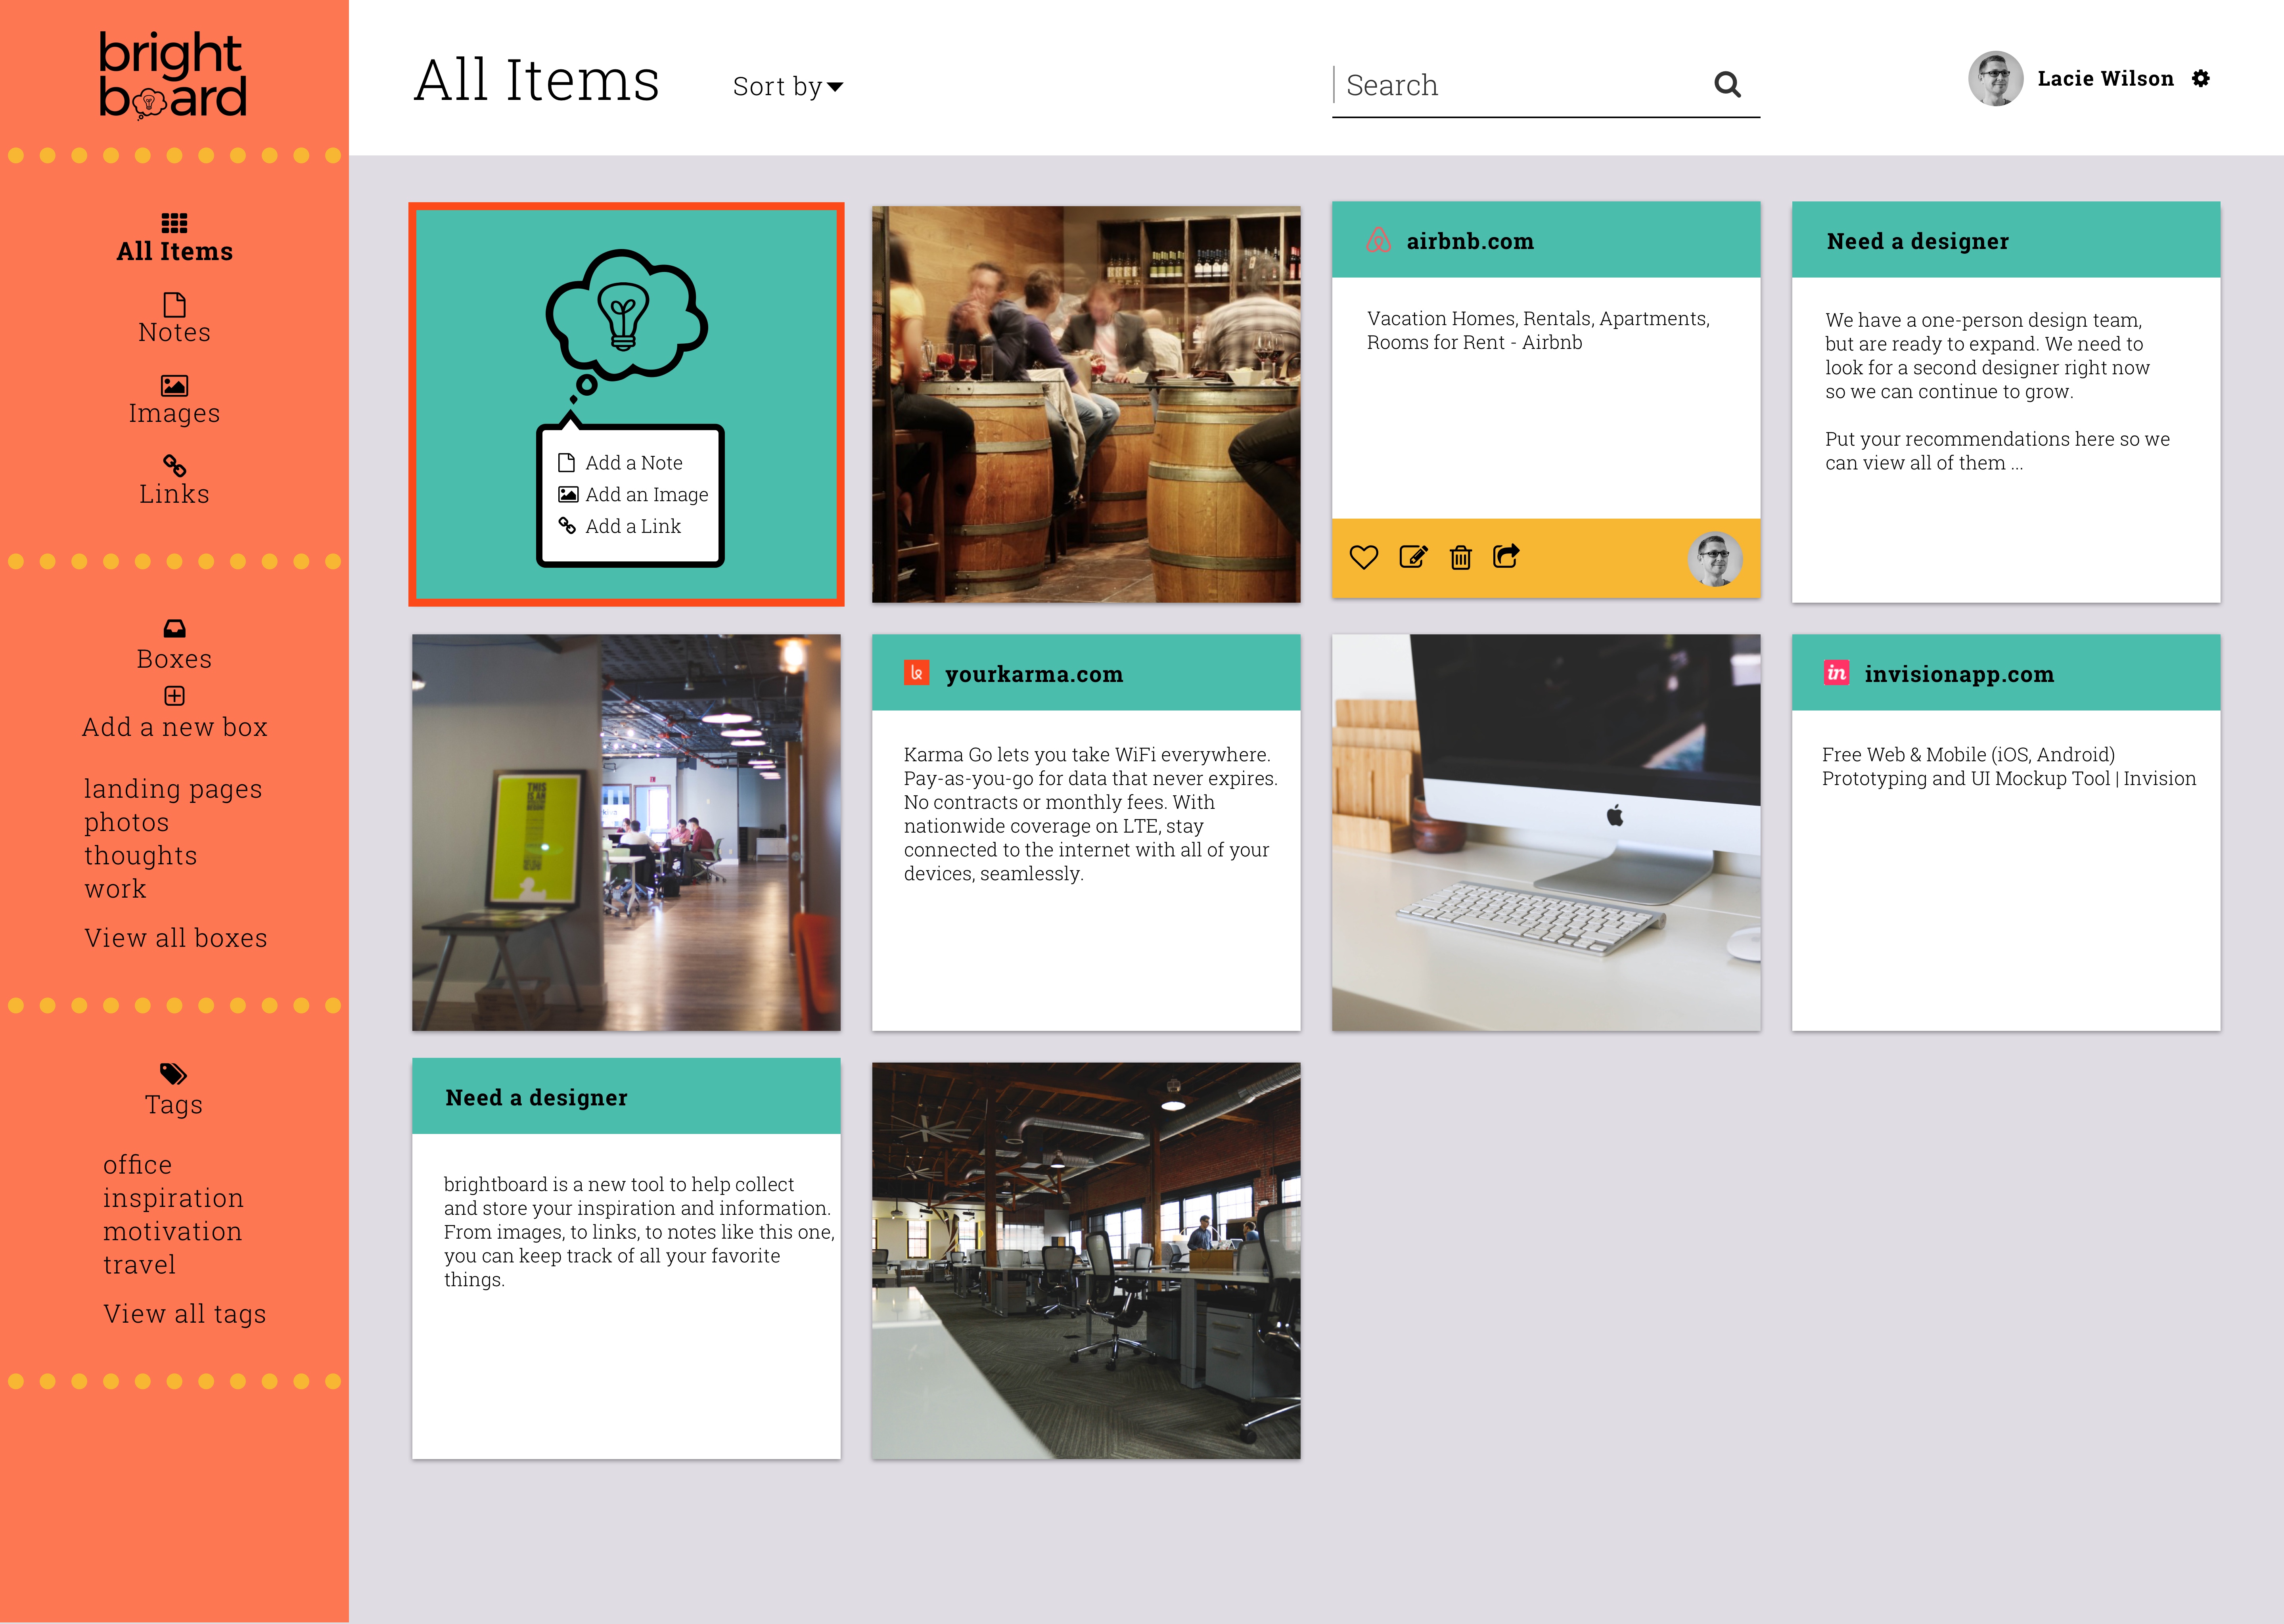Image resolution: width=2284 pixels, height=1624 pixels.
Task: Open the photos box
Action: click(126, 823)
